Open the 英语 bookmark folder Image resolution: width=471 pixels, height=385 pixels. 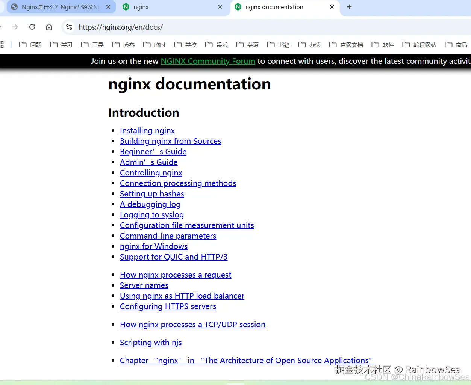click(247, 45)
